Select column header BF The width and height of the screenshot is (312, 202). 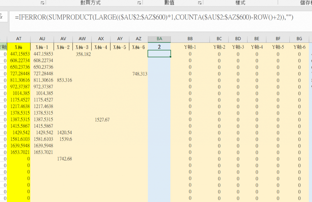(278, 39)
